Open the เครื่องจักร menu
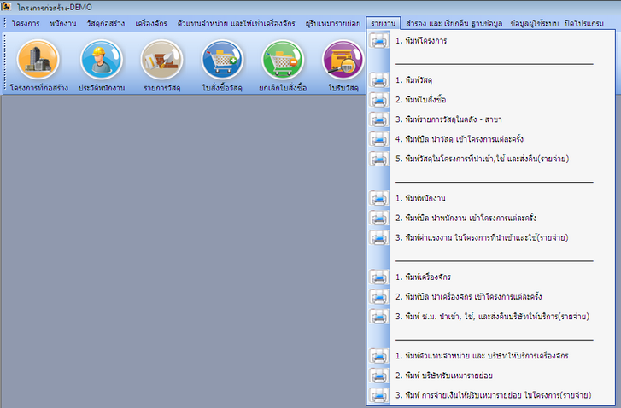621x408 pixels. [x=151, y=23]
